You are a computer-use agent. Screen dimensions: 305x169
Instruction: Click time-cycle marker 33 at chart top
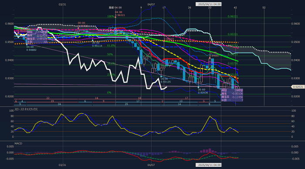pos(210,7)
